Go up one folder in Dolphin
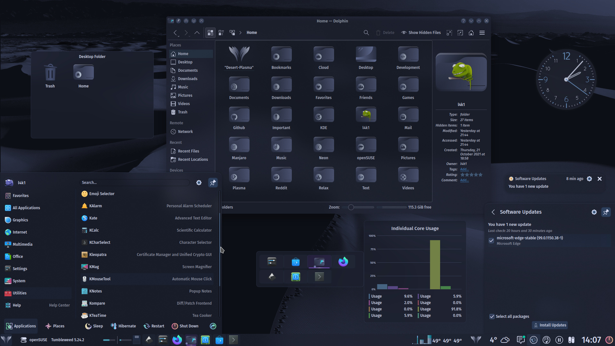615x346 pixels. point(197,33)
